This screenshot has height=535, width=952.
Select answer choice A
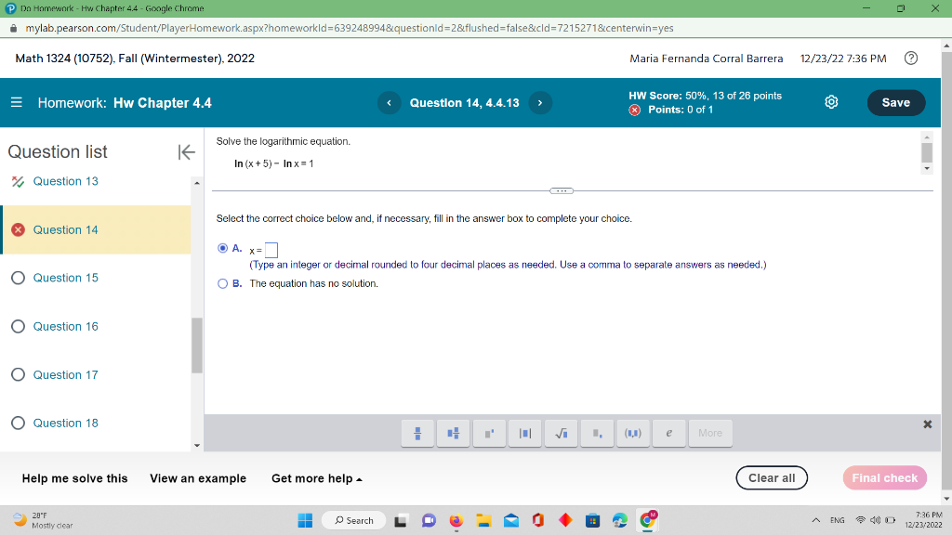point(222,247)
